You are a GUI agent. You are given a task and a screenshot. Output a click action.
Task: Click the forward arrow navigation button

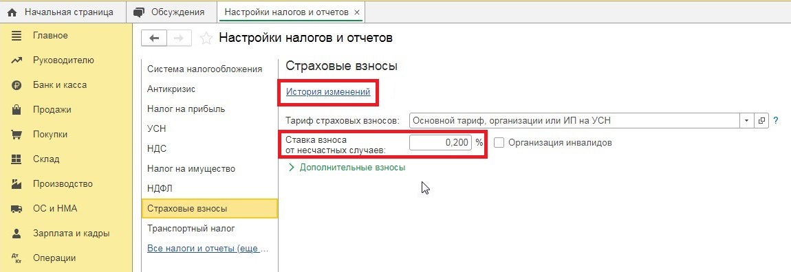[x=179, y=38]
